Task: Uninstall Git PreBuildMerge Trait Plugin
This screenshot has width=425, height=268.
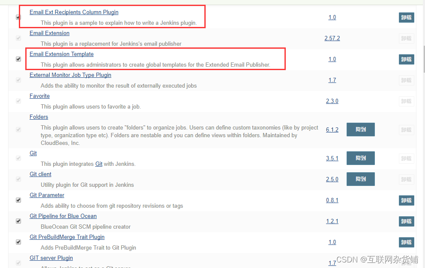Action: (x=406, y=242)
